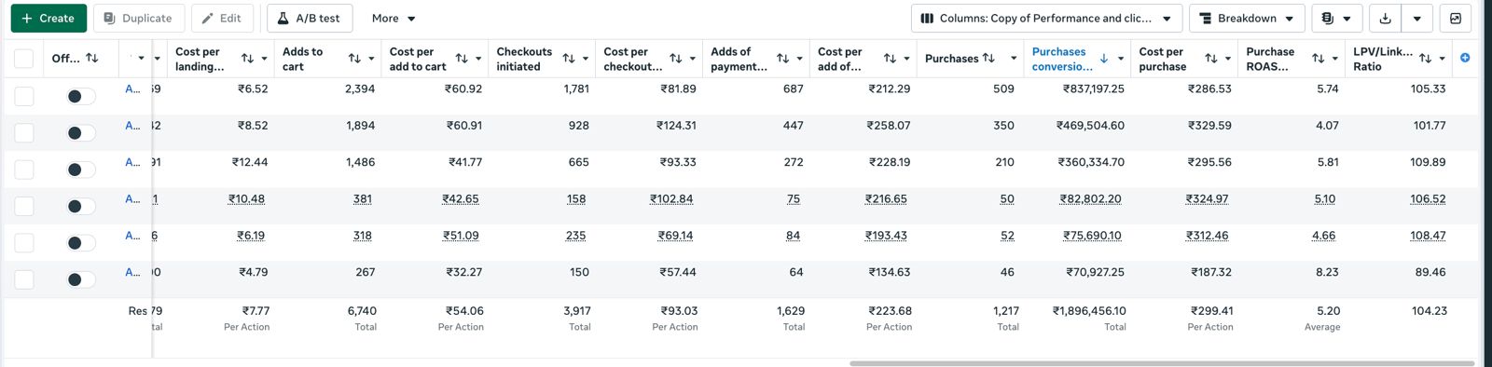Click the ₹837,197.25 conversion value cell

tap(1094, 88)
